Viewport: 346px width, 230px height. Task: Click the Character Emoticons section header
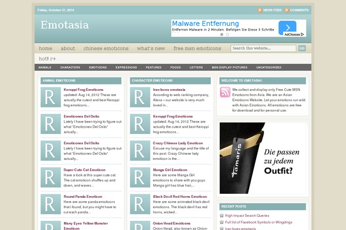(x=170, y=80)
